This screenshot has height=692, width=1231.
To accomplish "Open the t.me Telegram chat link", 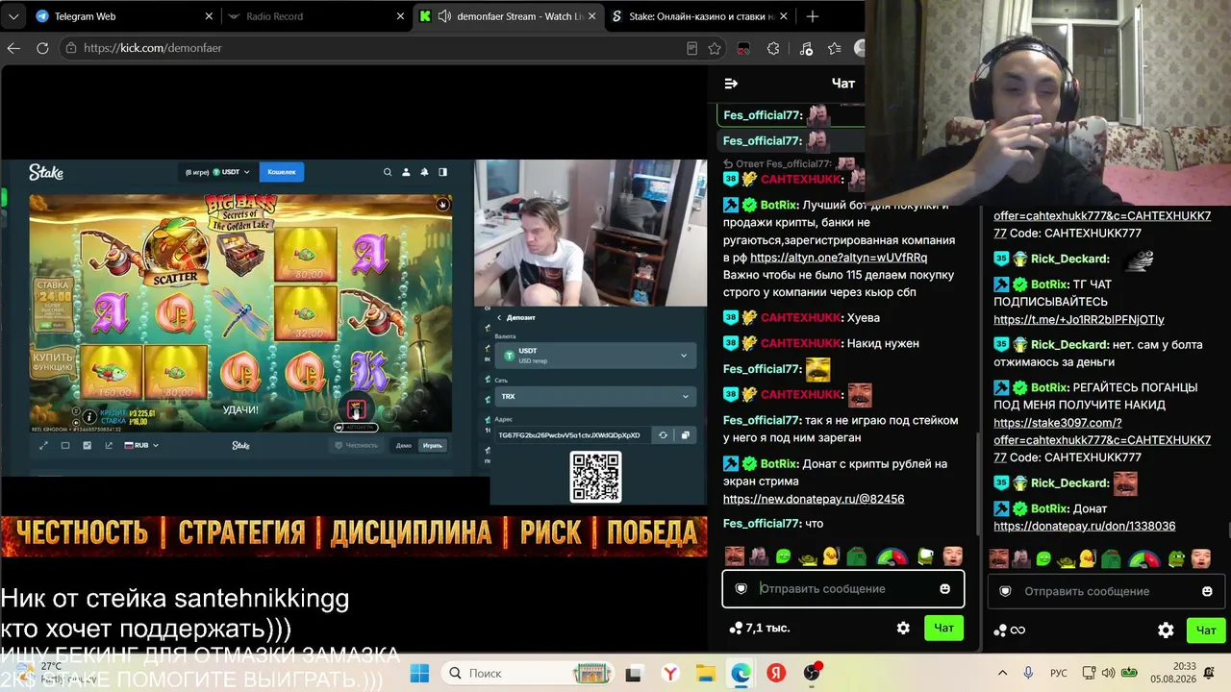I will click(1079, 319).
